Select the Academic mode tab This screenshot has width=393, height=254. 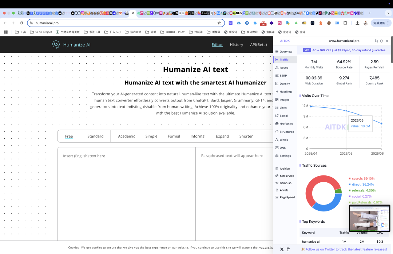tap(127, 136)
